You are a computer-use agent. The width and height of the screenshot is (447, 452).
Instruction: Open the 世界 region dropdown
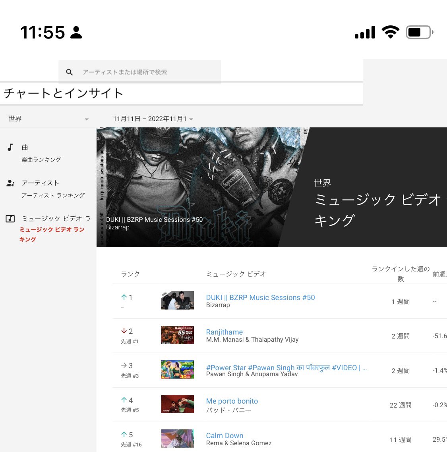coord(48,119)
